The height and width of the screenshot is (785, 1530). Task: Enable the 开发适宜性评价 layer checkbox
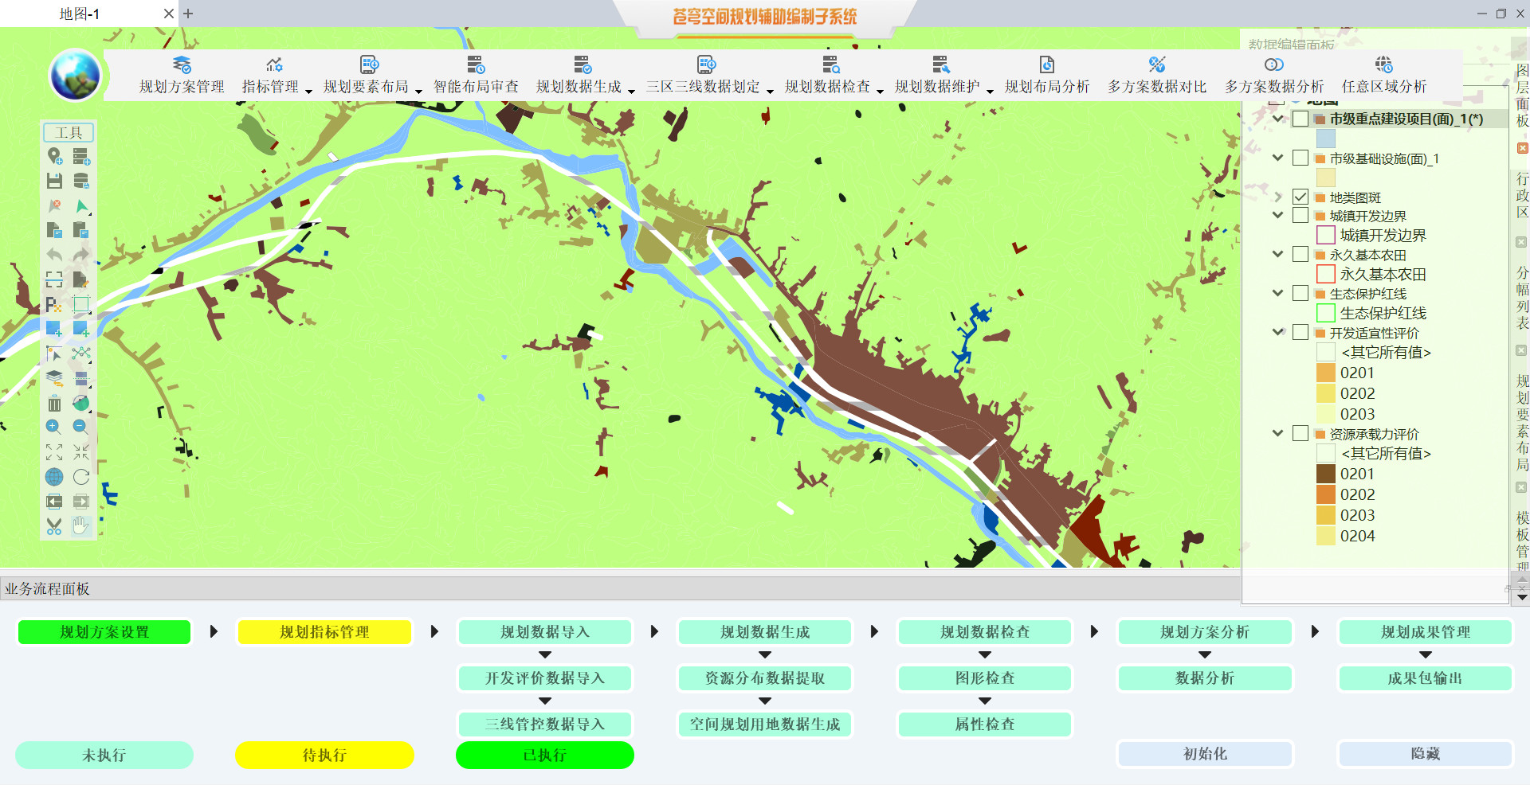pos(1300,332)
